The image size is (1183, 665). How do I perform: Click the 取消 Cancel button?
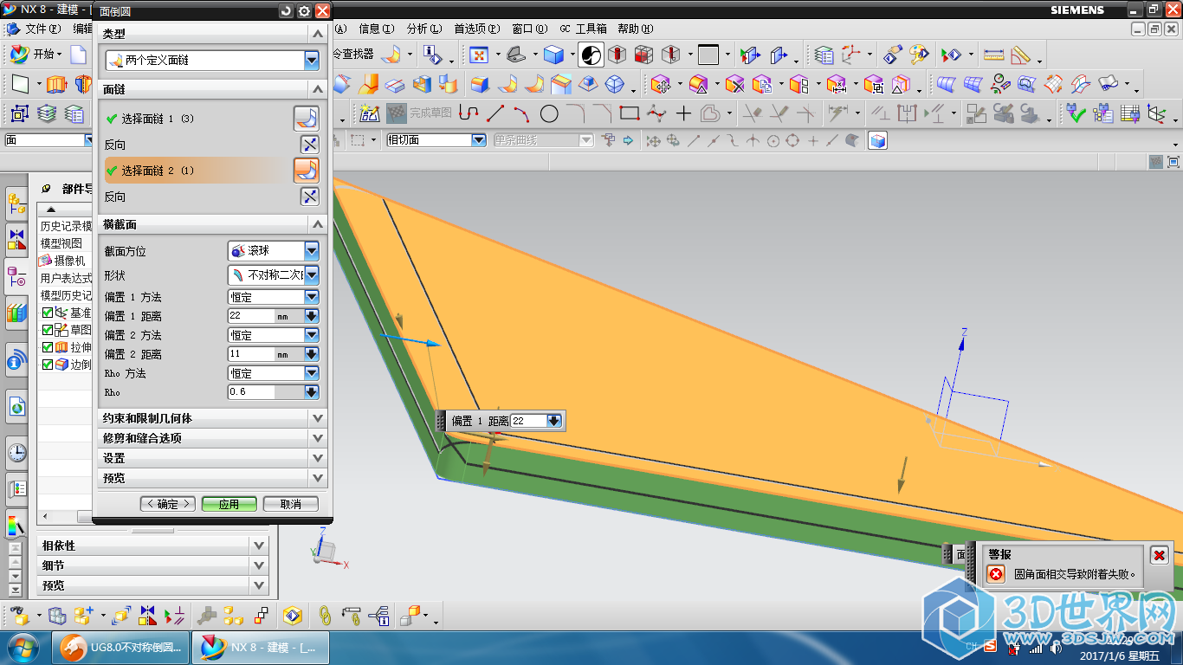pyautogui.click(x=290, y=504)
